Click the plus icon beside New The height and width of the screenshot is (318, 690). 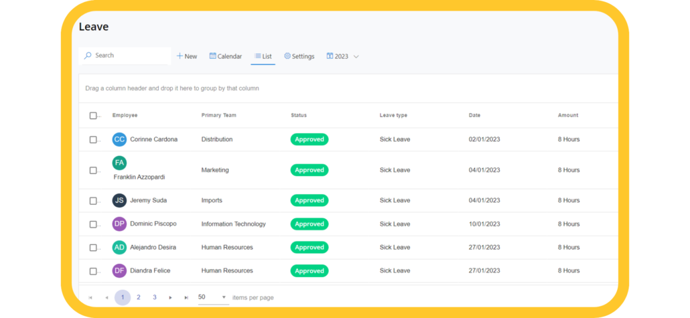180,56
